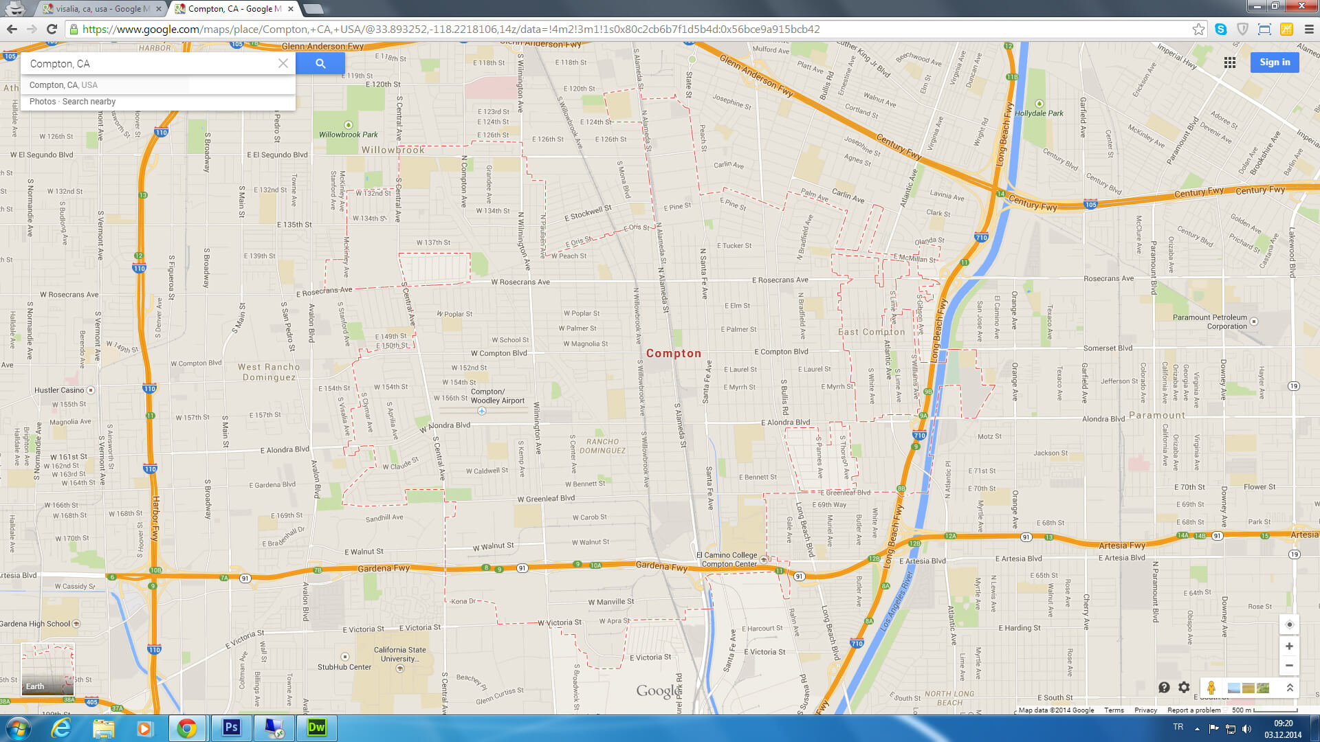Open the Google apps grid
1320x742 pixels.
click(x=1230, y=63)
